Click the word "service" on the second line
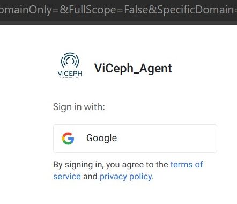 67,177
